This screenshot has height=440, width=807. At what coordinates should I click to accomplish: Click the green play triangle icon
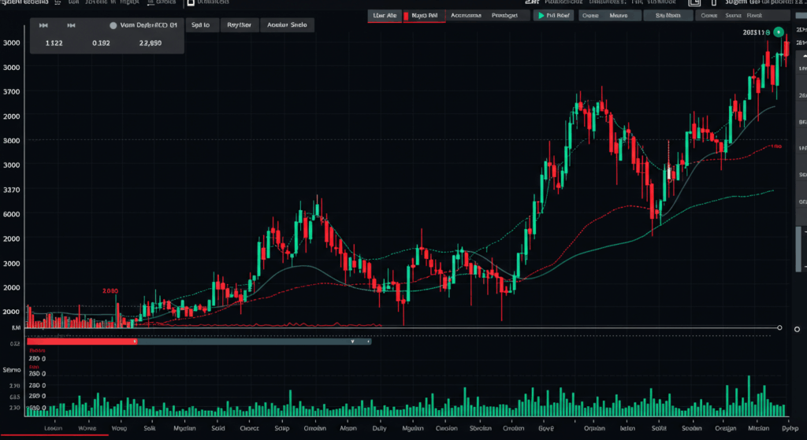pyautogui.click(x=541, y=16)
